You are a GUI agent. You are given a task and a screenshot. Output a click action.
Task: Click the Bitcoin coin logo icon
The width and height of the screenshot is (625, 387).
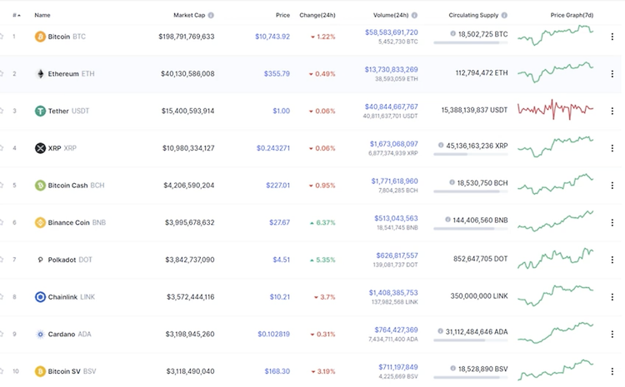pyautogui.click(x=40, y=37)
